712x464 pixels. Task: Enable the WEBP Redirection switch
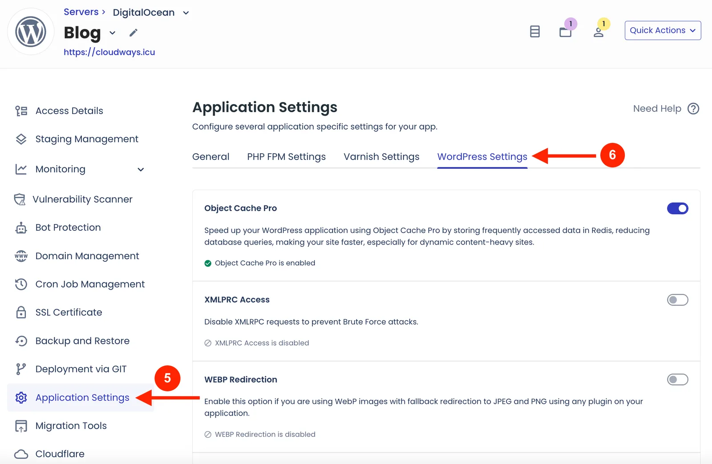677,380
